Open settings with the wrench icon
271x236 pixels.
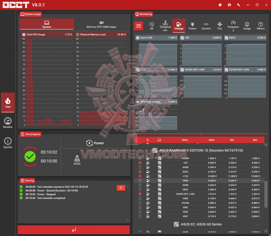tap(239, 5)
